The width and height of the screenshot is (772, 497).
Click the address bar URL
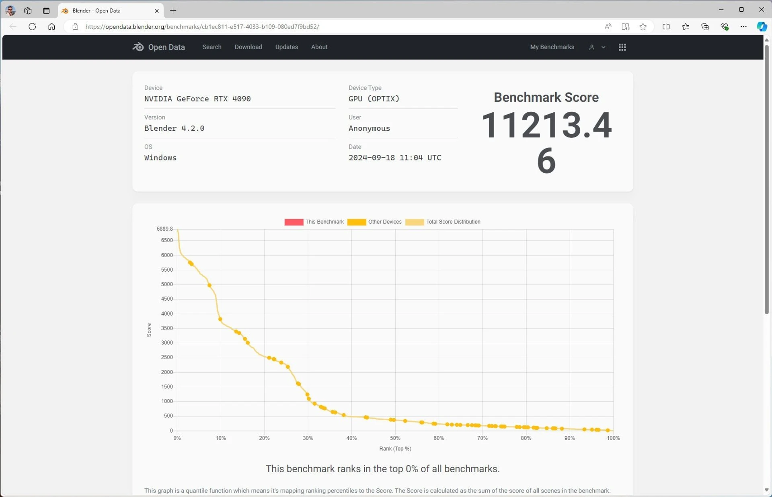[x=202, y=27]
